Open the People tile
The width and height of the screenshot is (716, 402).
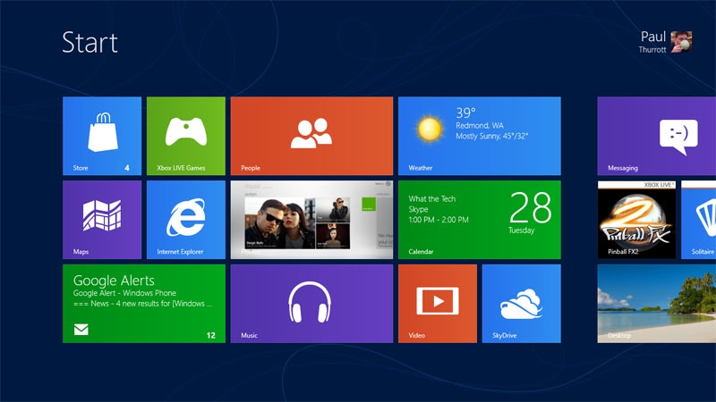tap(311, 136)
